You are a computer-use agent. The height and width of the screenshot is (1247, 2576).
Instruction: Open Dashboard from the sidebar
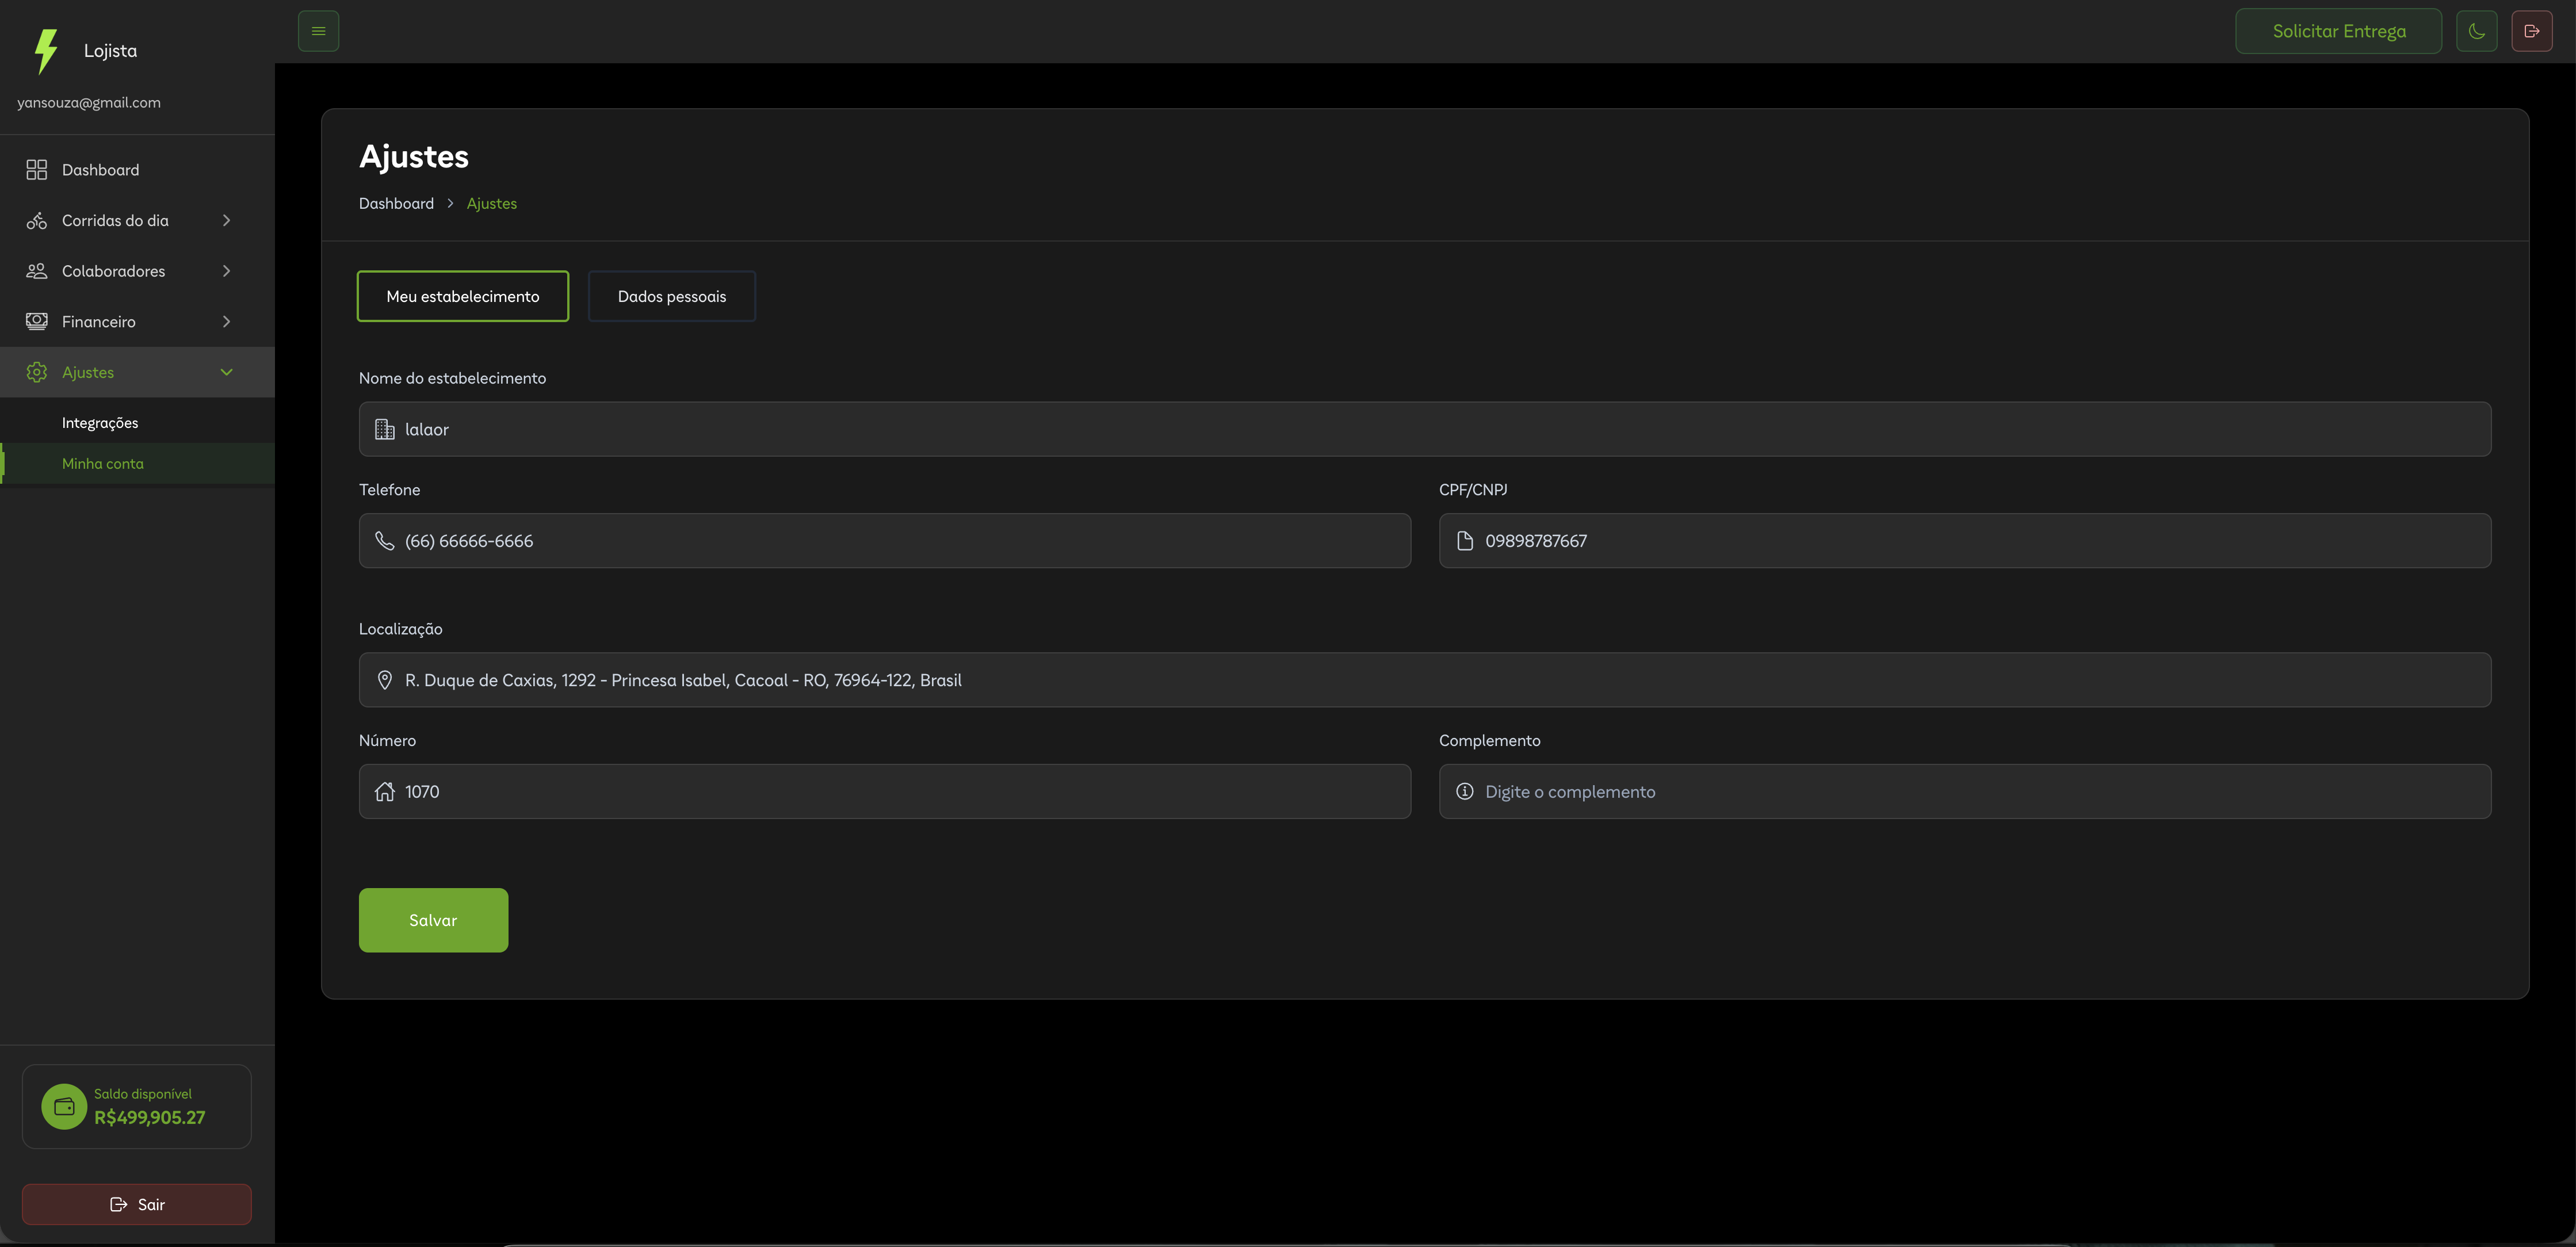100,170
